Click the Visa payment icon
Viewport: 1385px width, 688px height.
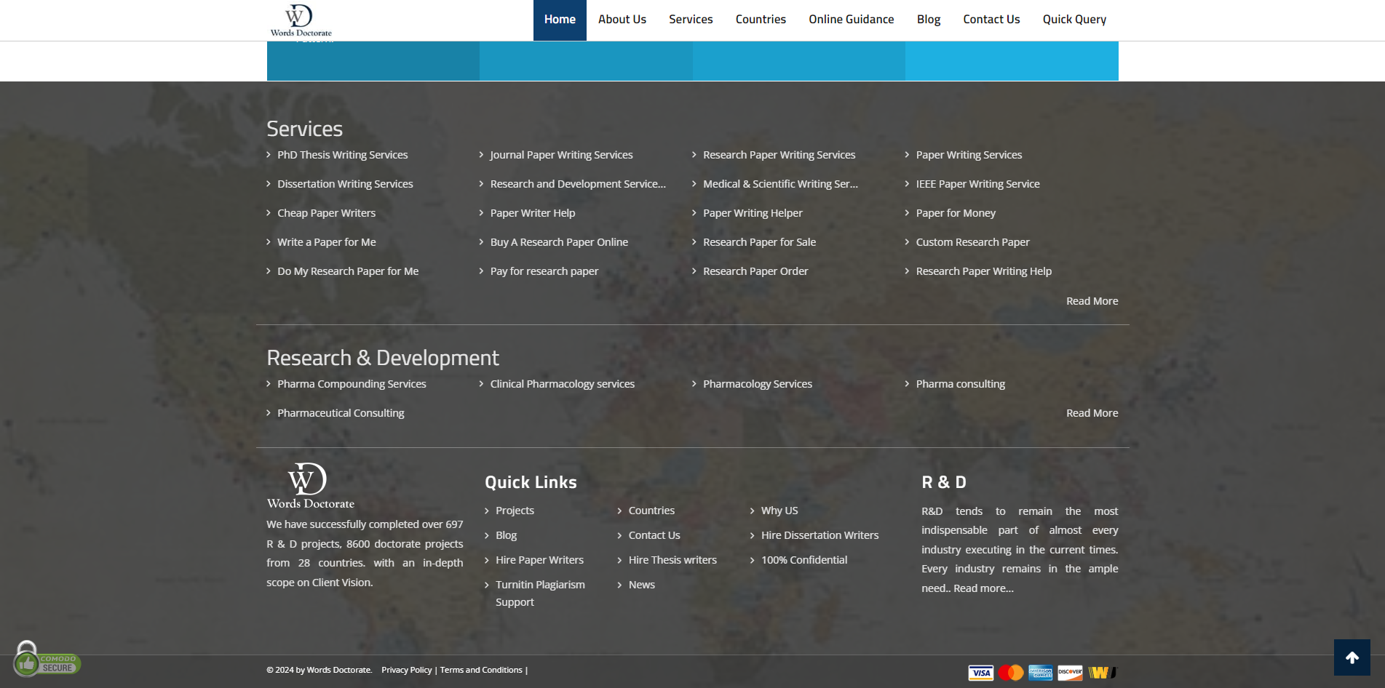tap(980, 673)
